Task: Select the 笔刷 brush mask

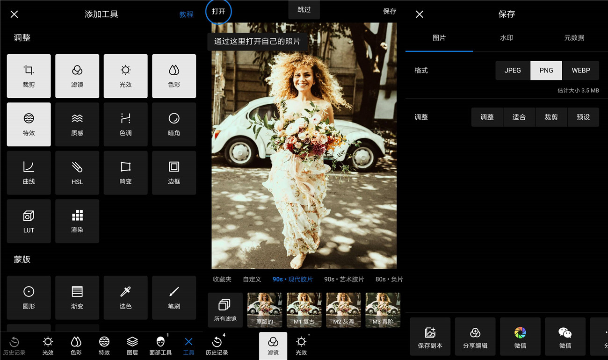Action: click(x=174, y=297)
